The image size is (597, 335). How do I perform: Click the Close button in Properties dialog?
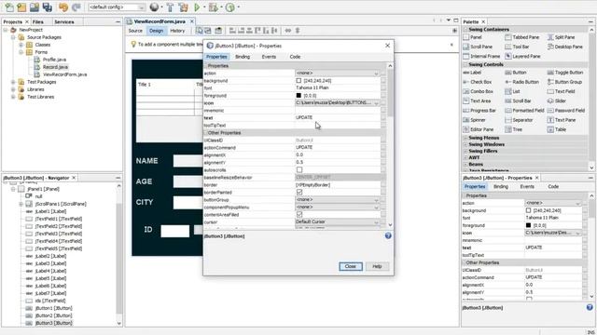tap(351, 266)
